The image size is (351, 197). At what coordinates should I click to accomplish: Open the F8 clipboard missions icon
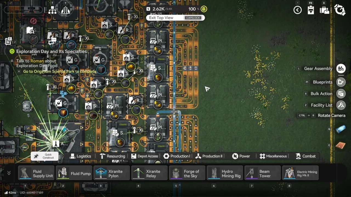point(311,10)
